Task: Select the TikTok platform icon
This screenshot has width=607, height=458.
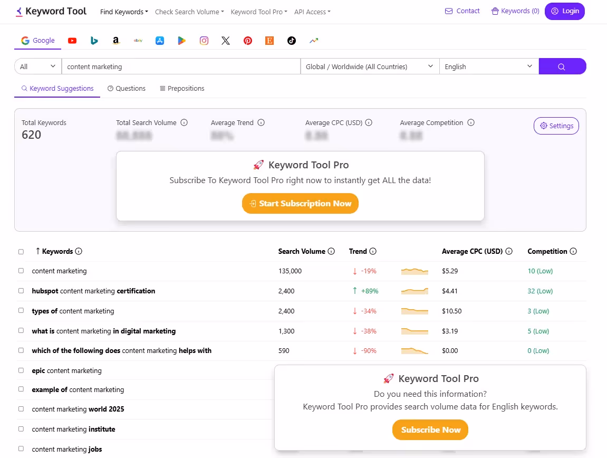Action: point(292,41)
